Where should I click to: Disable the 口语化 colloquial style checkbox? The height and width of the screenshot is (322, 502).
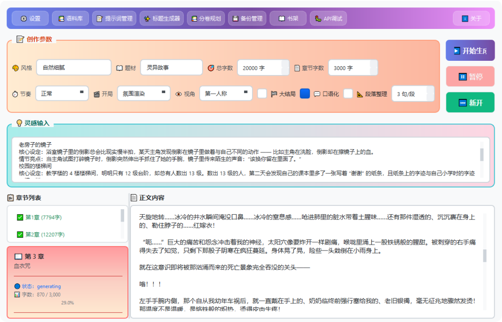pyautogui.click(x=304, y=94)
